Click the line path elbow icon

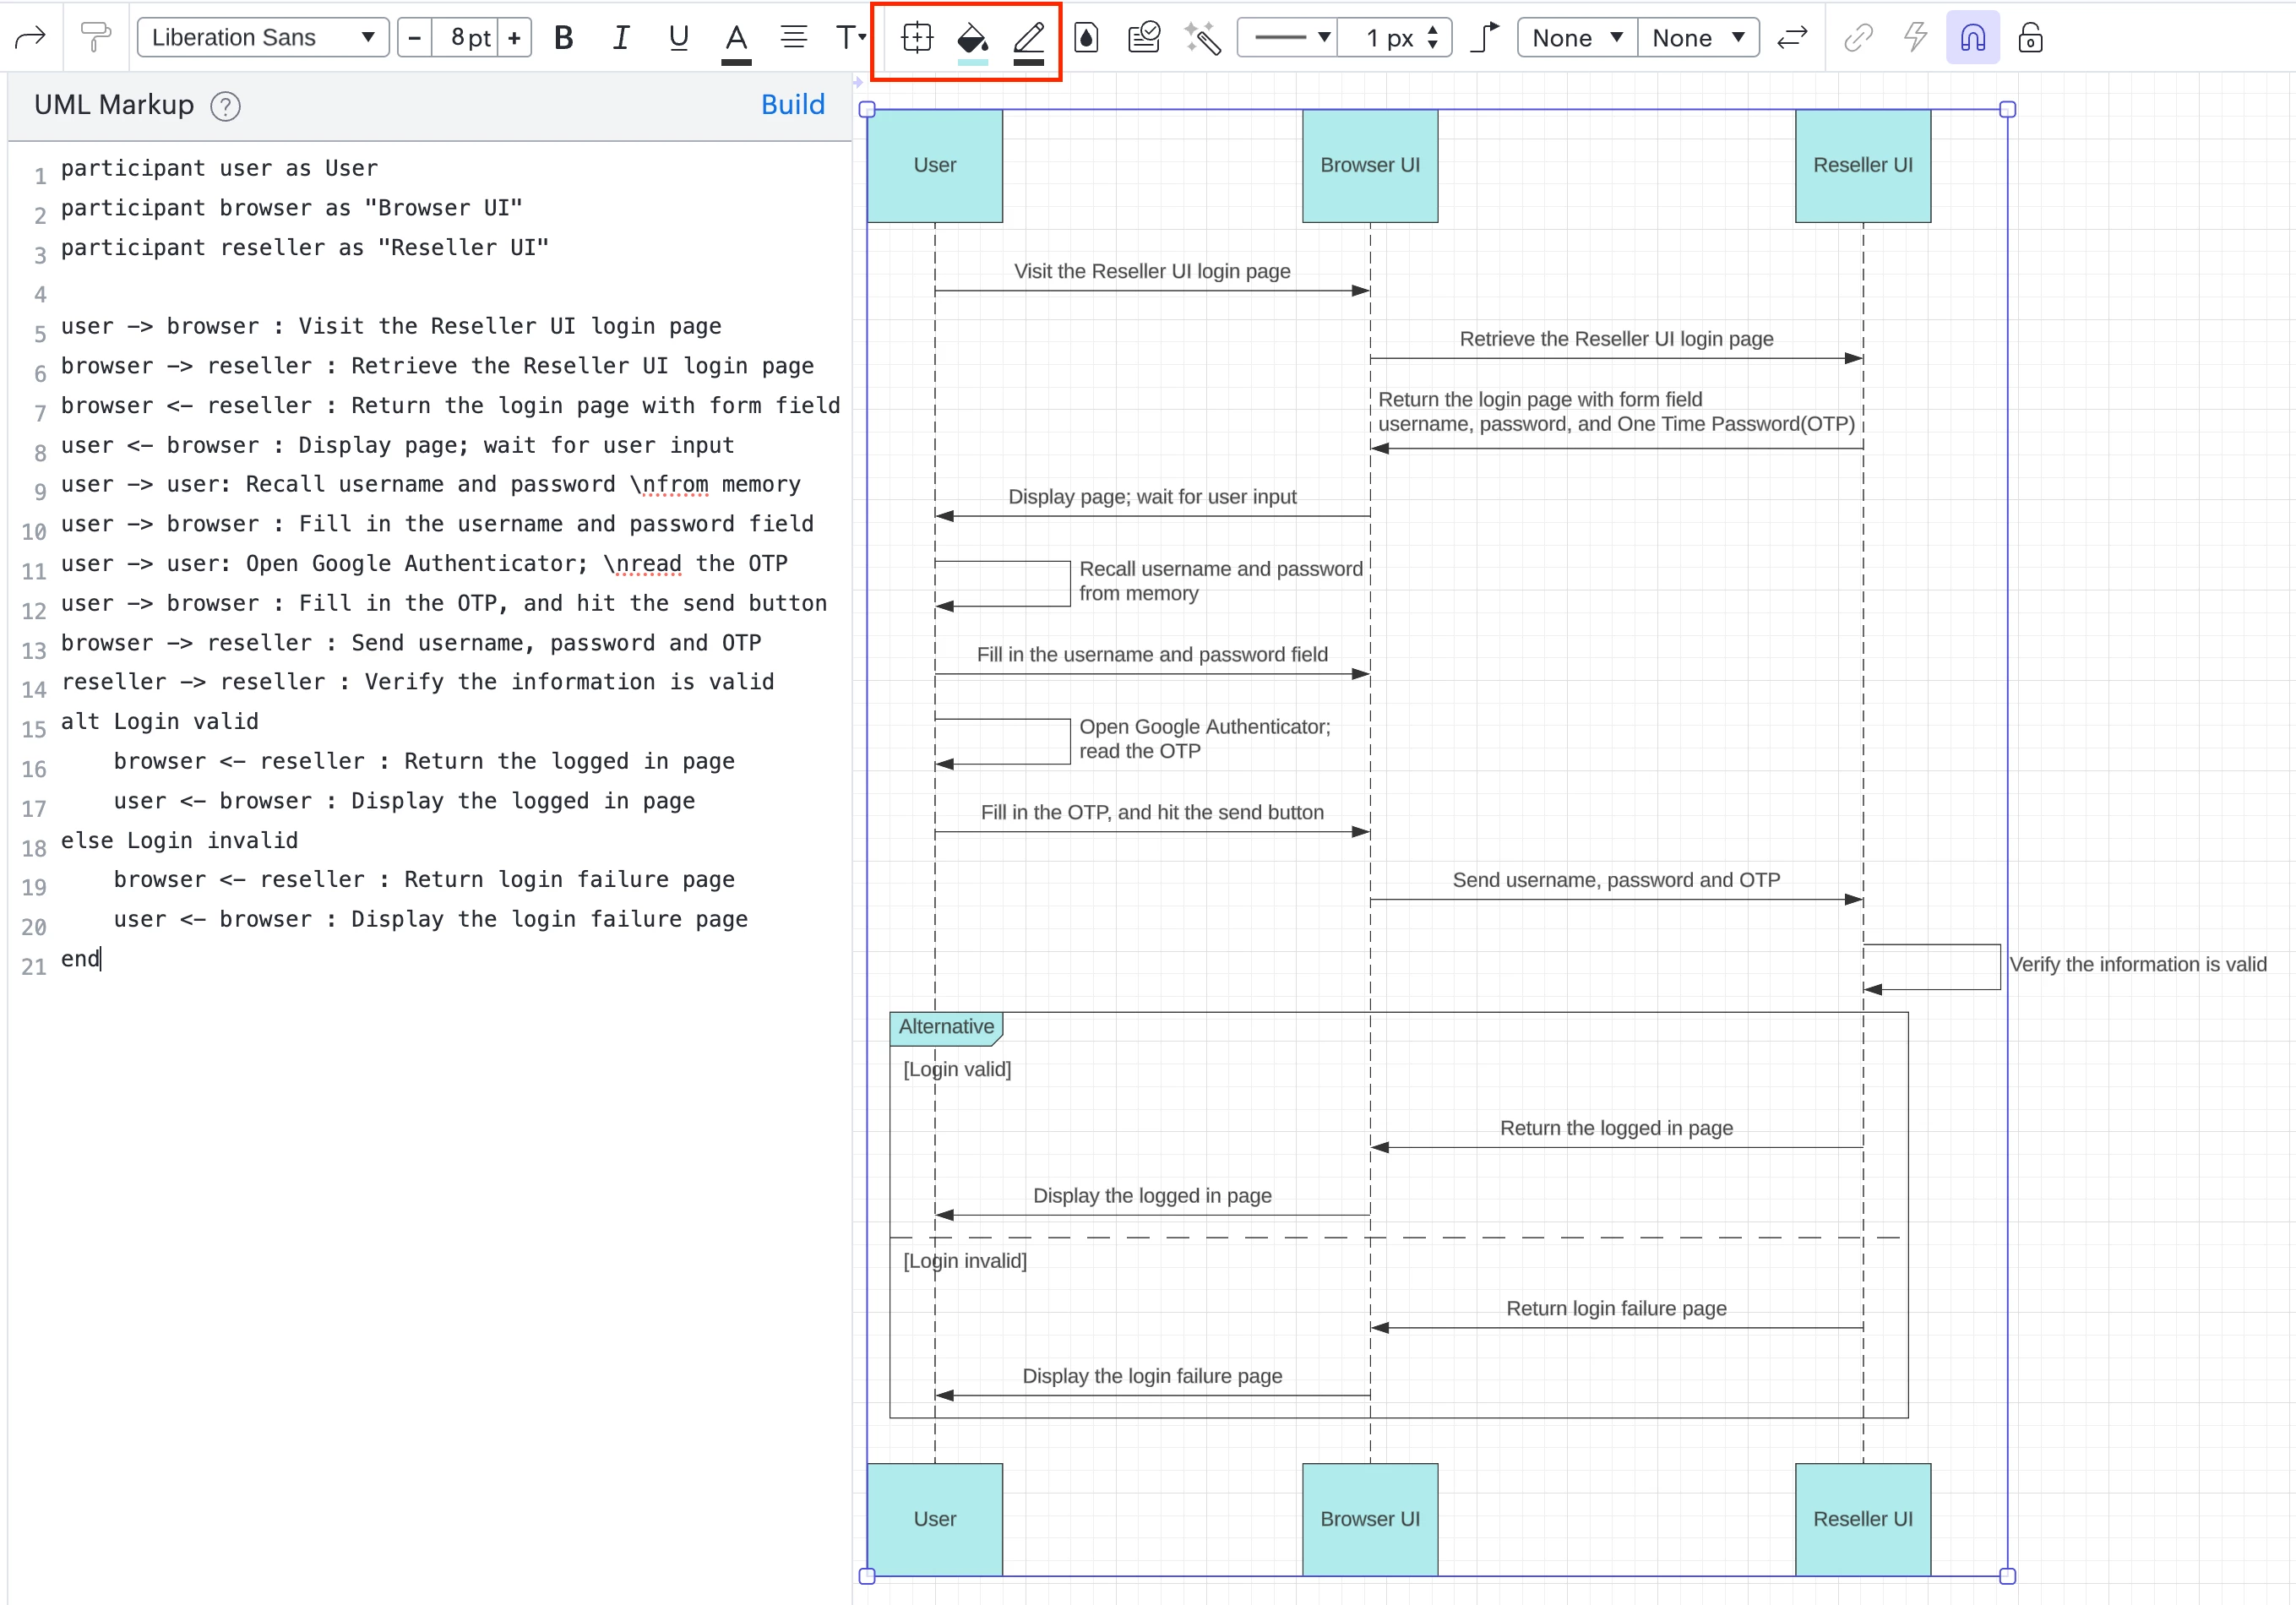pyautogui.click(x=1486, y=38)
